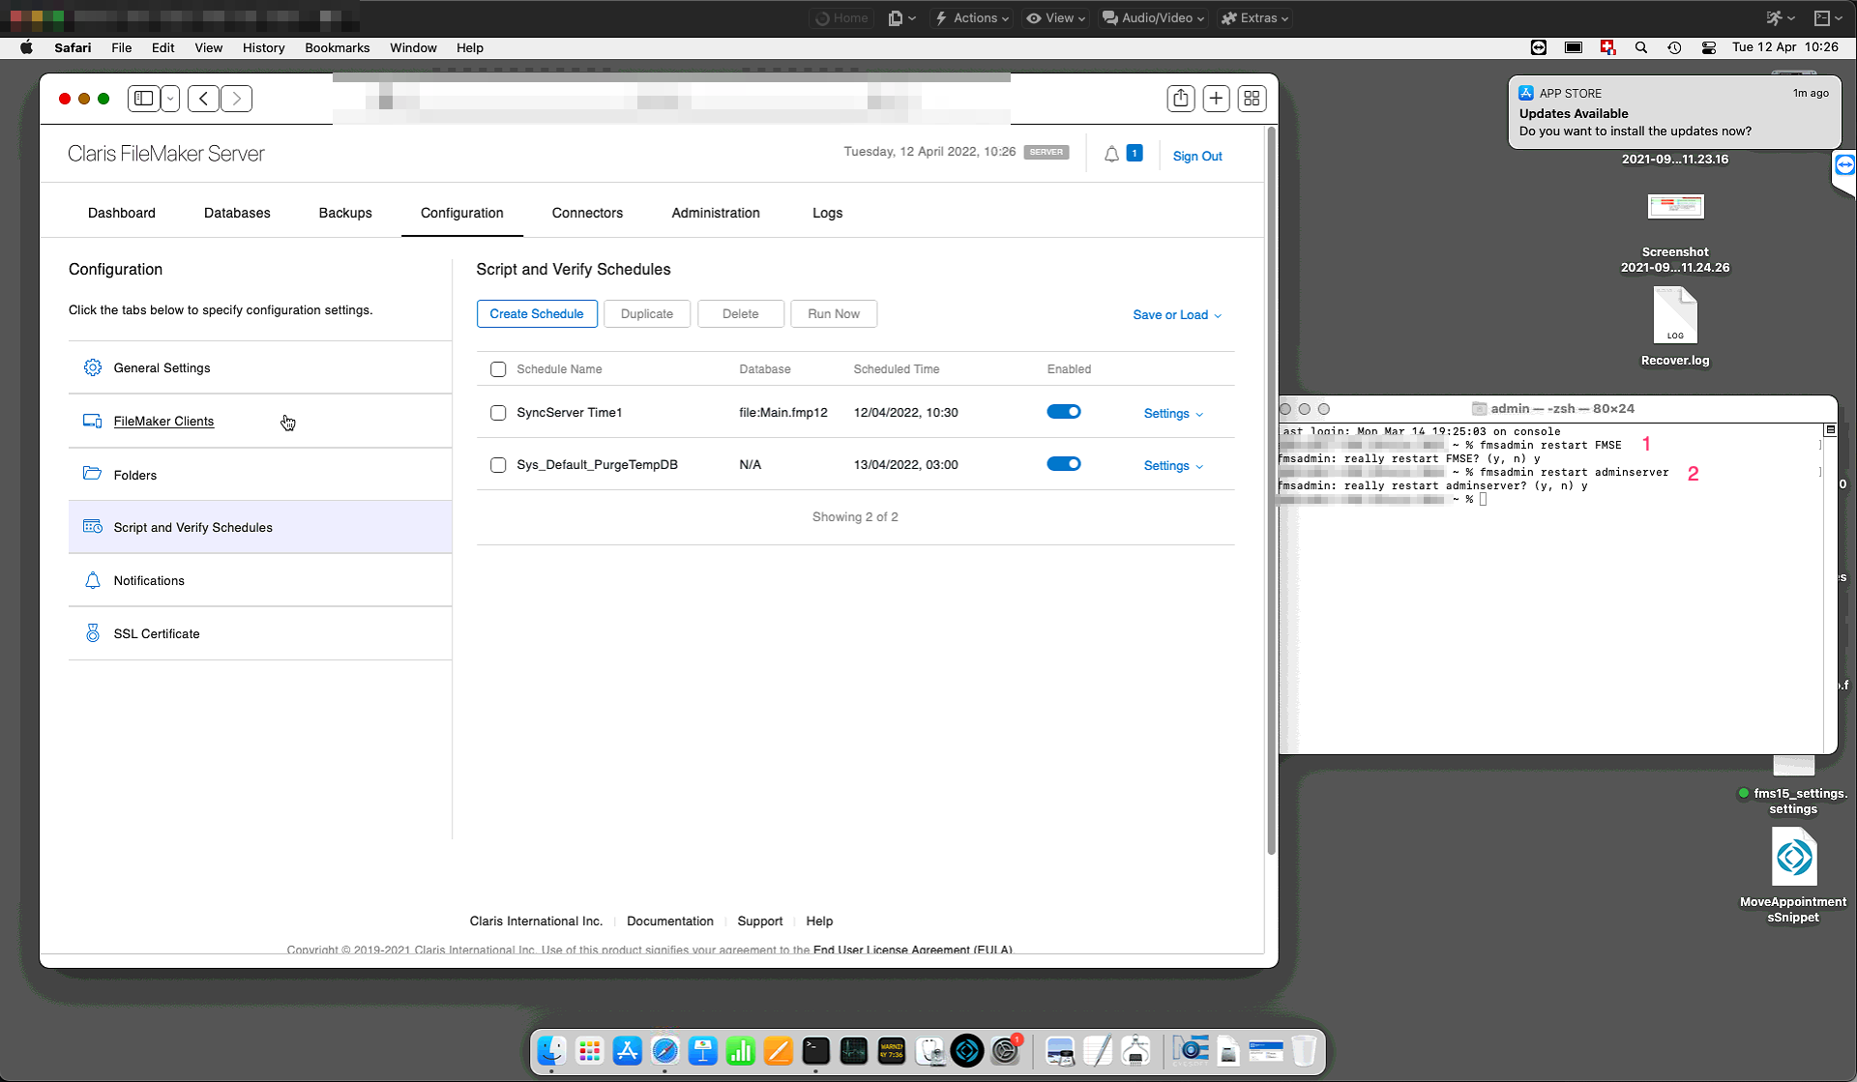Open Terminal from the Dock
Image resolution: width=1857 pixels, height=1082 pixels.
coord(815,1050)
